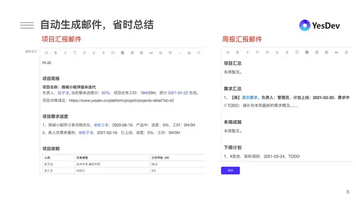The height and width of the screenshot is (200, 356).
Task: Click the 下周计划 heading in the weekly report
Action: coord(233,148)
